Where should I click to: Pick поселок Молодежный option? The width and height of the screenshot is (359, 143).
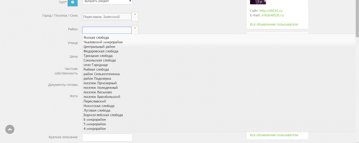101,88
